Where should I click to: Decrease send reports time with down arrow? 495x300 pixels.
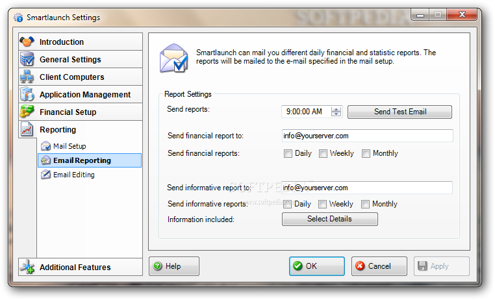click(x=336, y=114)
